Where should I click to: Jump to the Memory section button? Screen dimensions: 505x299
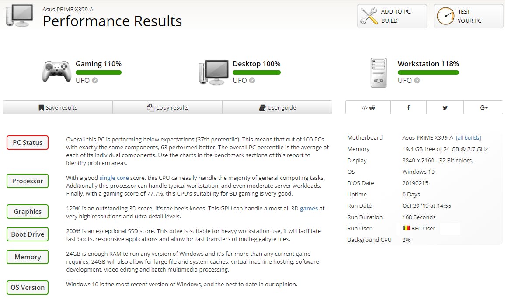(x=28, y=257)
